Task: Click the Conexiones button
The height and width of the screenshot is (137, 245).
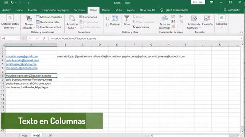Action: coord(88,17)
